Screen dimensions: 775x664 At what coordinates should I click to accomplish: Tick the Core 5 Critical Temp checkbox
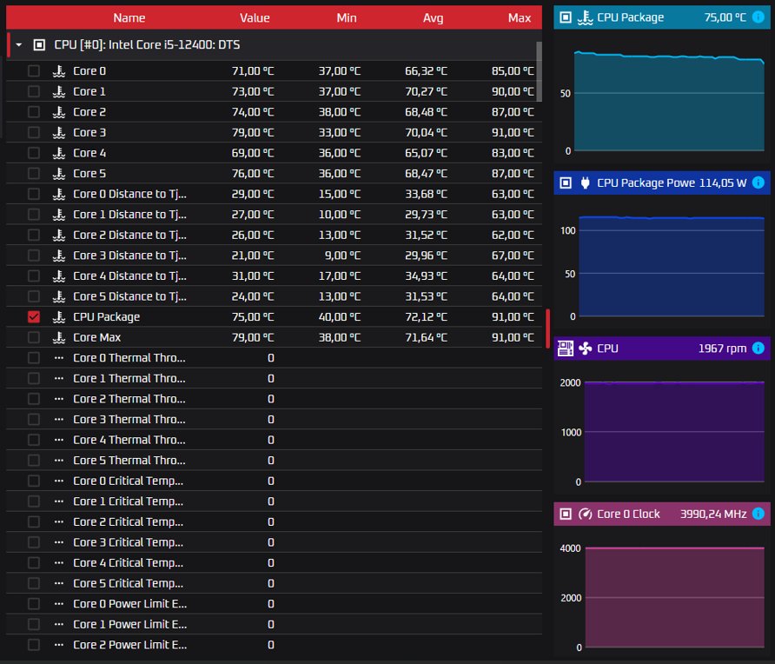tap(34, 583)
